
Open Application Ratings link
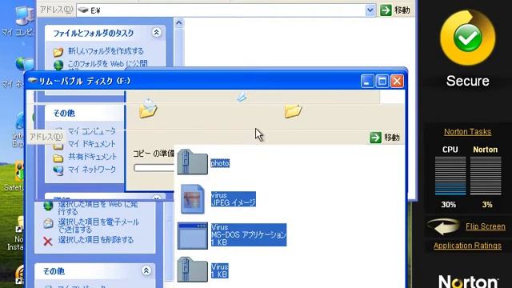point(467,246)
